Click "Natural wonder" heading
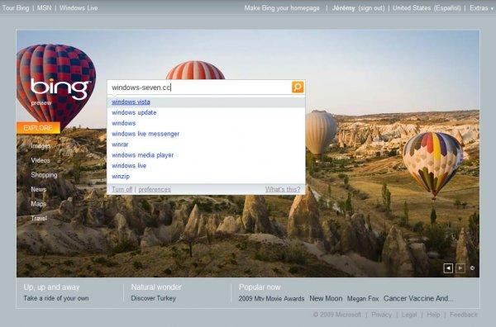 [156, 287]
